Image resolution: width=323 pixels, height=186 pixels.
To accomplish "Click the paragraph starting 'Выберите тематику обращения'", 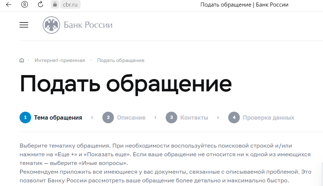I will pyautogui.click(x=165, y=154).
